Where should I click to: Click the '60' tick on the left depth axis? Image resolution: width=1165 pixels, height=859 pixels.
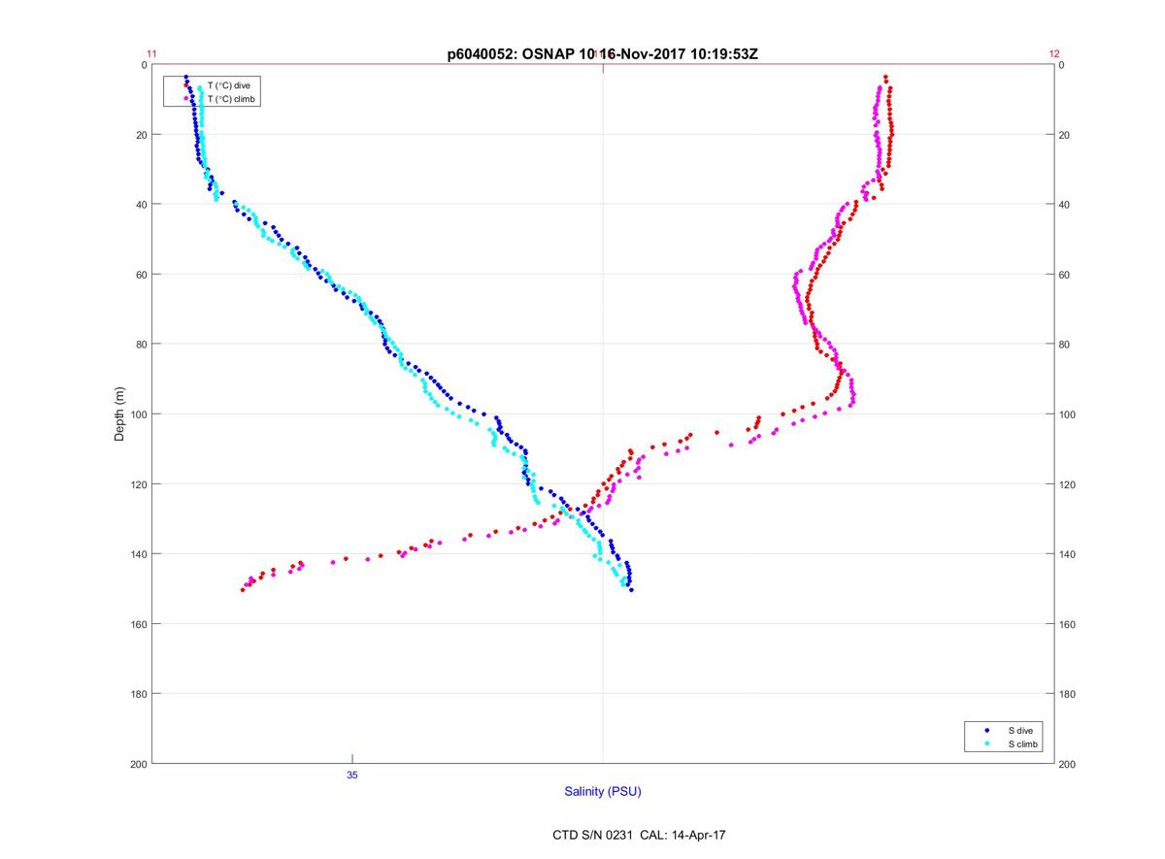[142, 275]
